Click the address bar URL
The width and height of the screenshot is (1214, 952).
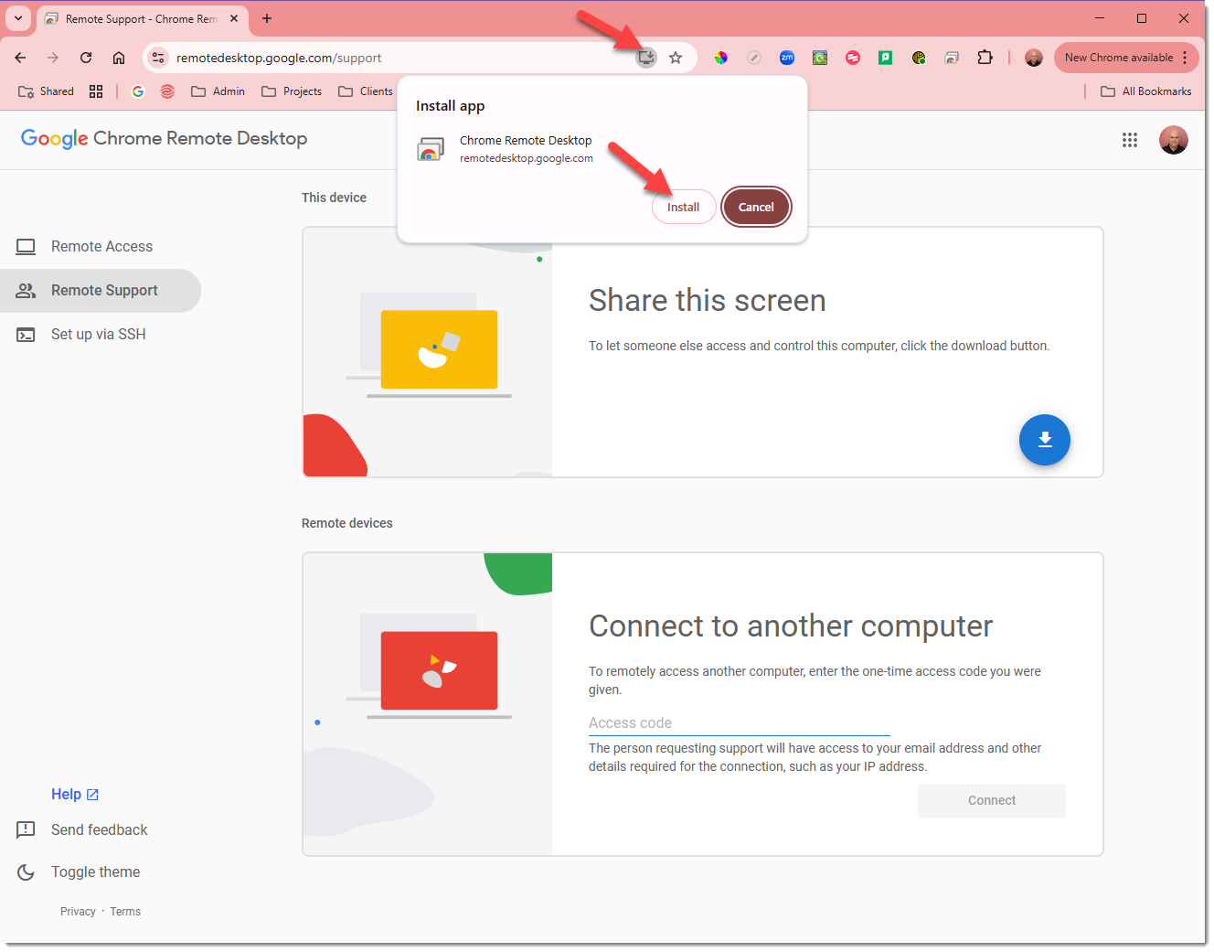tap(279, 58)
